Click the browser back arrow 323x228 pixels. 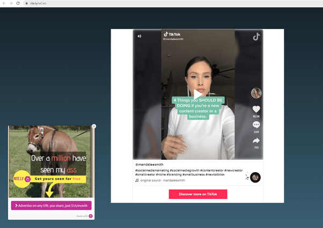click(4, 3)
